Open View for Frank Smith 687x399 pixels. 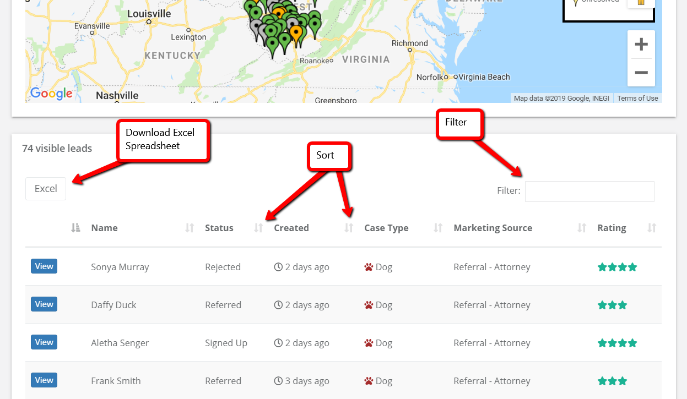(44, 380)
